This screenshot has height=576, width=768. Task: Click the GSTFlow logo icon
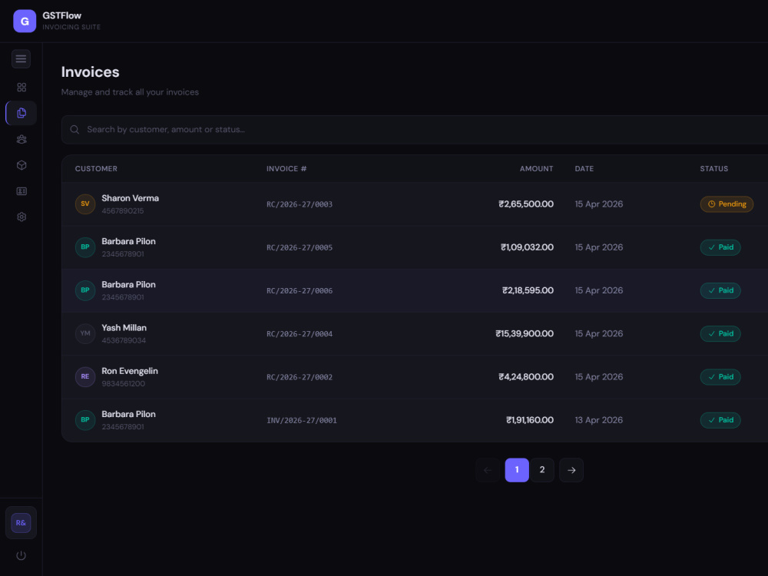pyautogui.click(x=25, y=21)
